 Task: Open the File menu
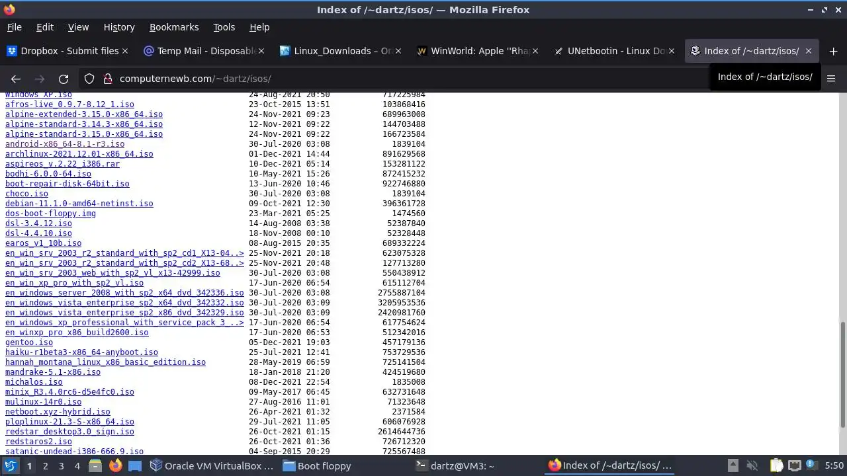tap(14, 27)
